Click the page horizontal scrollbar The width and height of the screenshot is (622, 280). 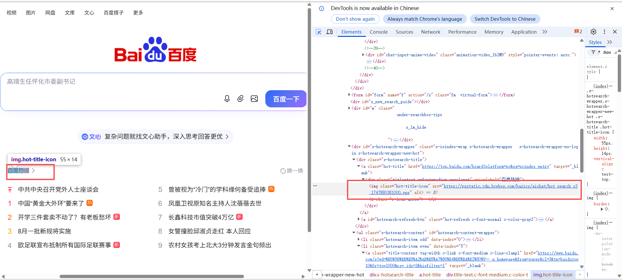coord(152,276)
